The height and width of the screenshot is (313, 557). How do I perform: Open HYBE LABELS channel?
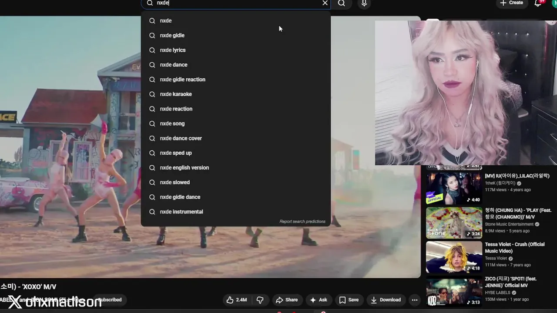[497, 293]
